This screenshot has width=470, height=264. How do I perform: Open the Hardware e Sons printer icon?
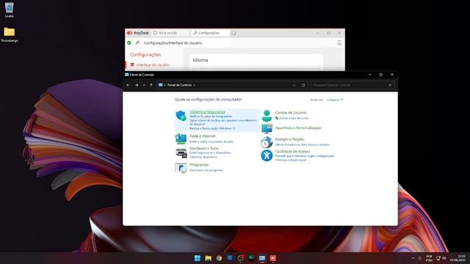[181, 153]
